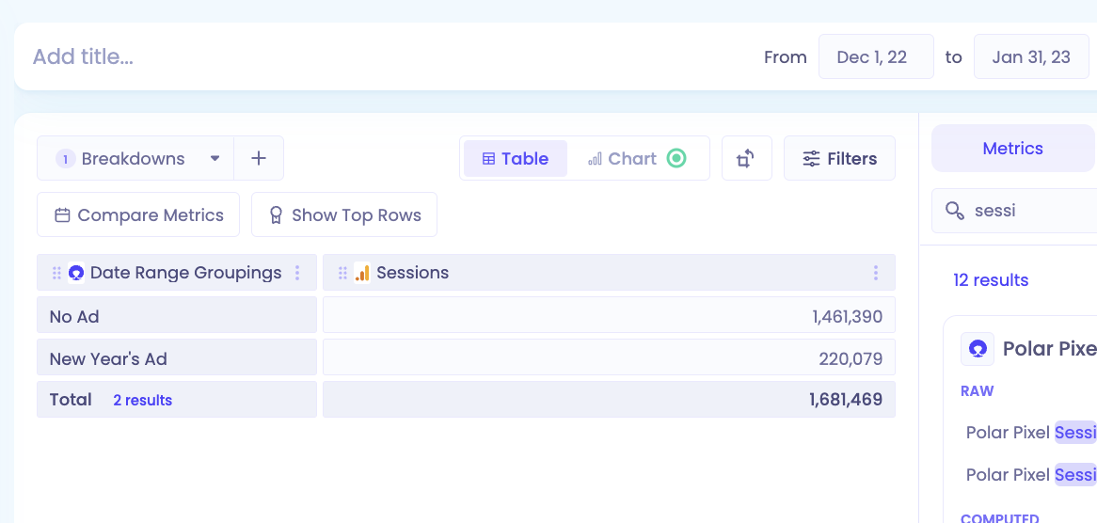Open the start date picker Dec 1, 22

[876, 56]
